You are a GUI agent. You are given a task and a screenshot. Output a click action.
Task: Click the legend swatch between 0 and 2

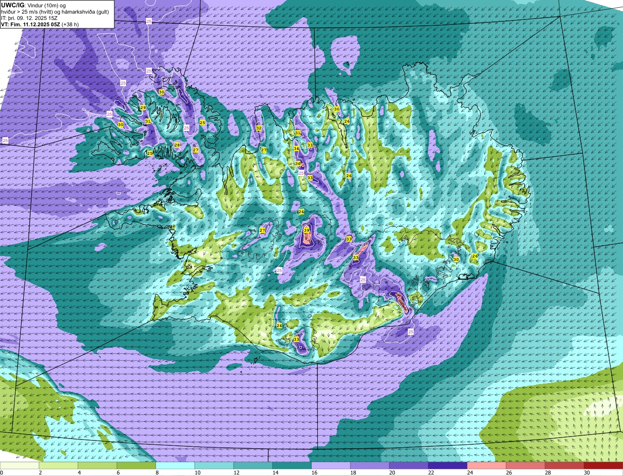pos(19,466)
